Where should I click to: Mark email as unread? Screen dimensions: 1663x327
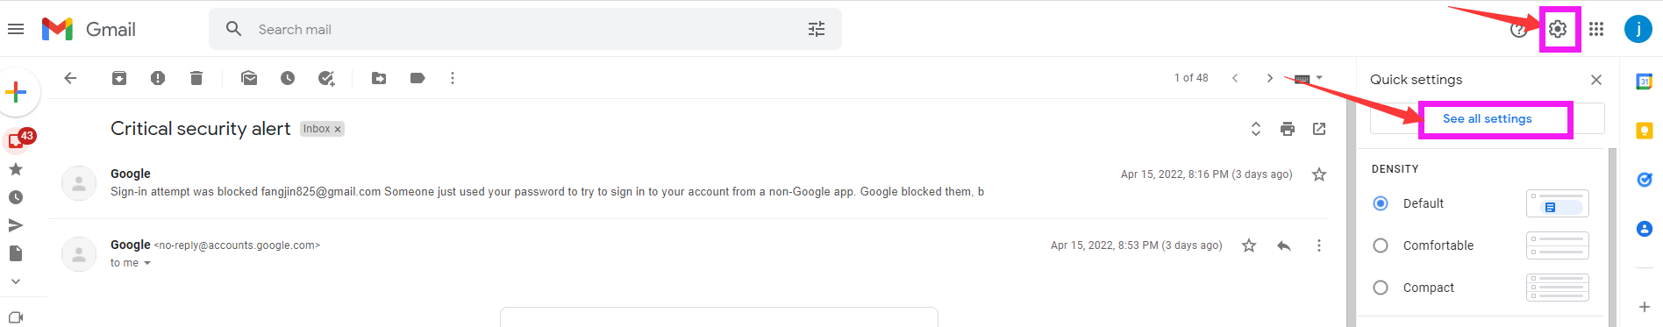pos(249,78)
